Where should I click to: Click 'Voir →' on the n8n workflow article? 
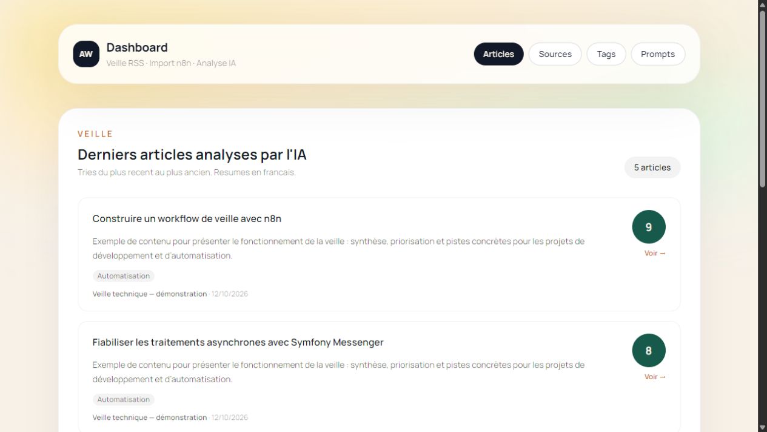coord(655,253)
